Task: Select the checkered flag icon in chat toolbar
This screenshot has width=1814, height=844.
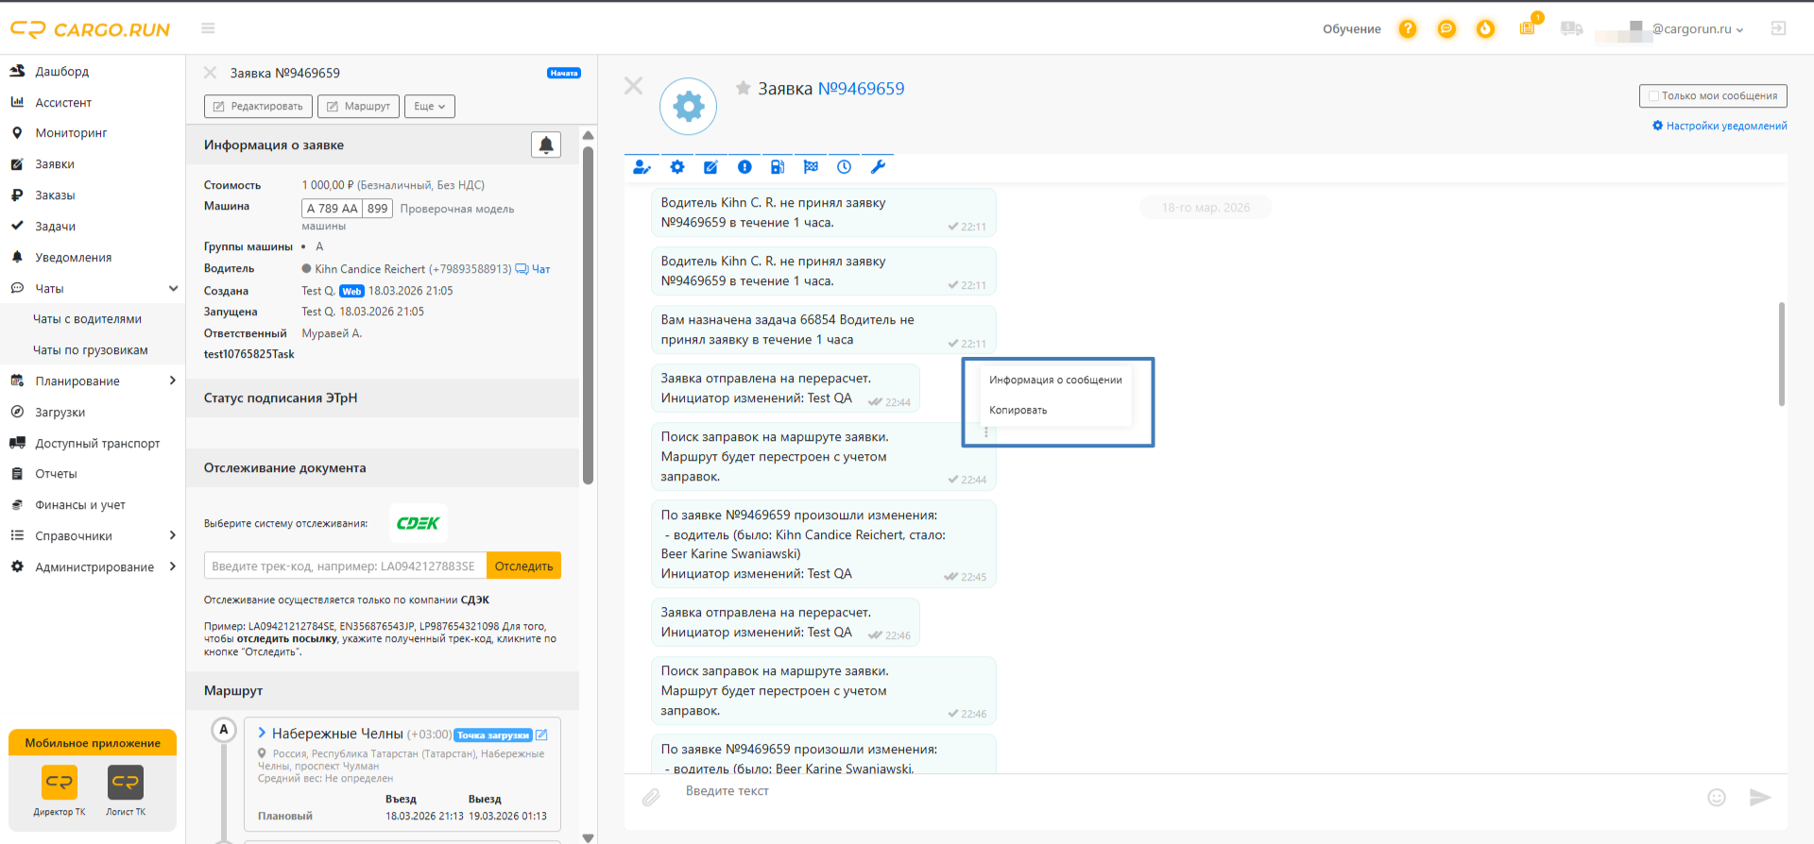Action: click(x=811, y=167)
